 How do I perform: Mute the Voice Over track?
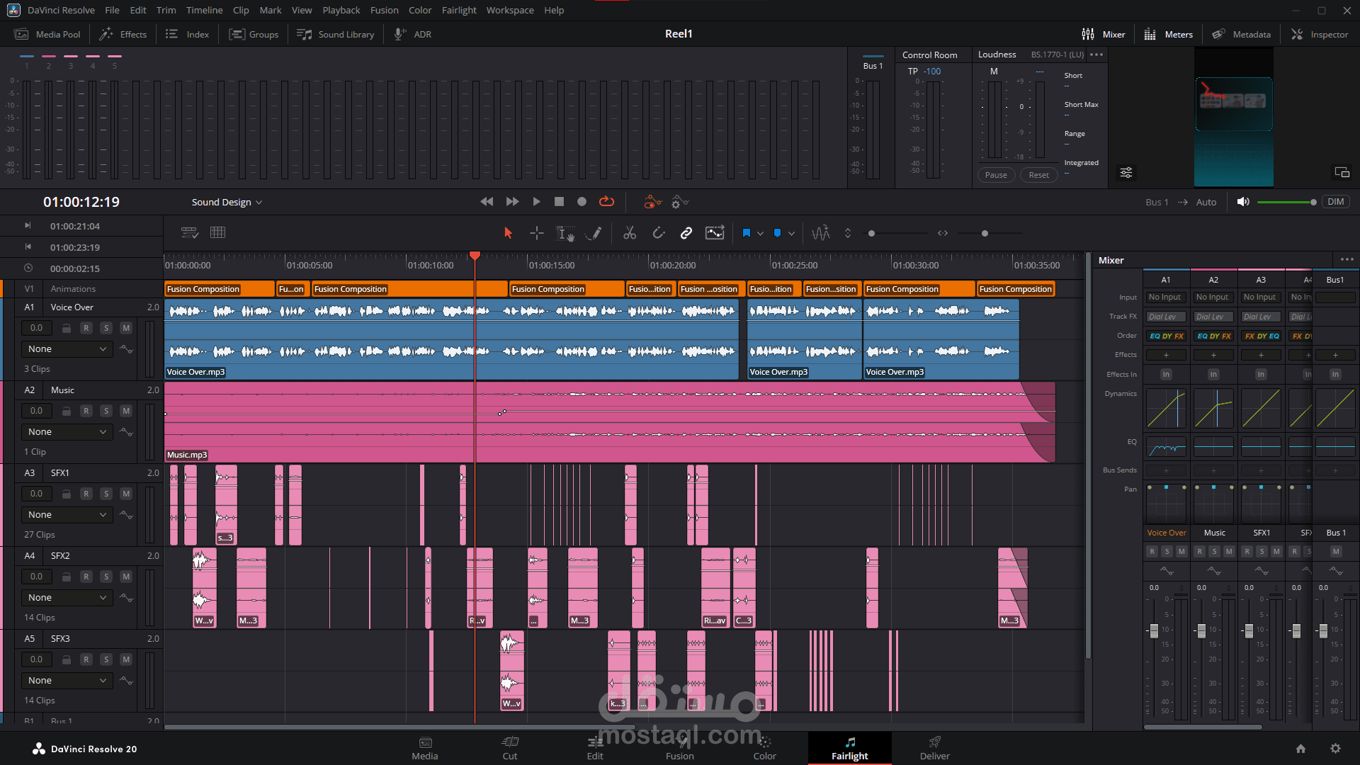click(x=126, y=328)
